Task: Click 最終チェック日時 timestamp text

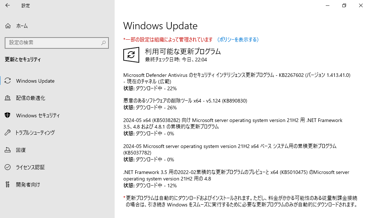Action: click(x=176, y=60)
